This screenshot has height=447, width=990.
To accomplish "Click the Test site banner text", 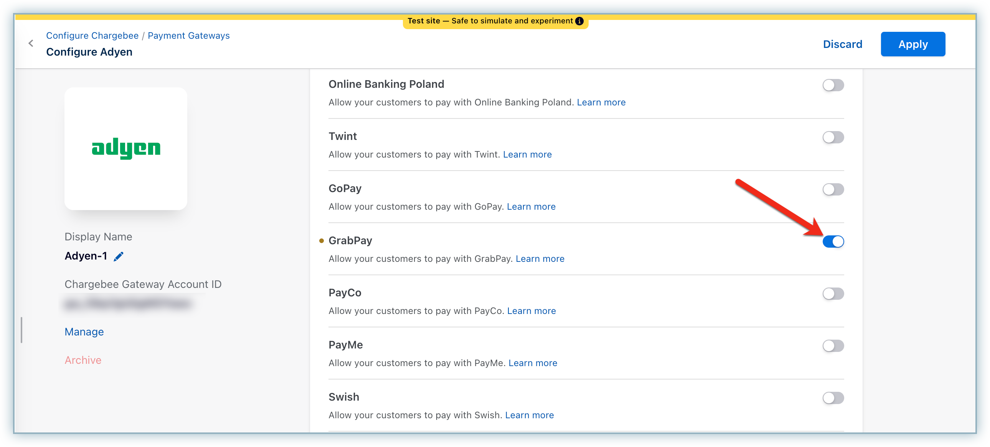I will point(490,21).
